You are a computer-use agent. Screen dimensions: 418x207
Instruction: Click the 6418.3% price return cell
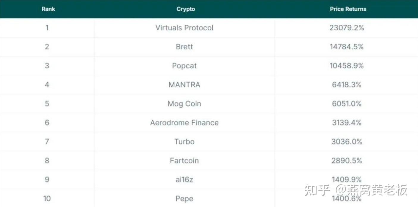[347, 85]
